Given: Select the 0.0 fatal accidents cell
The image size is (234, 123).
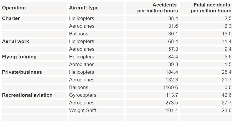Looking at the screenshot, I should pos(227,87).
